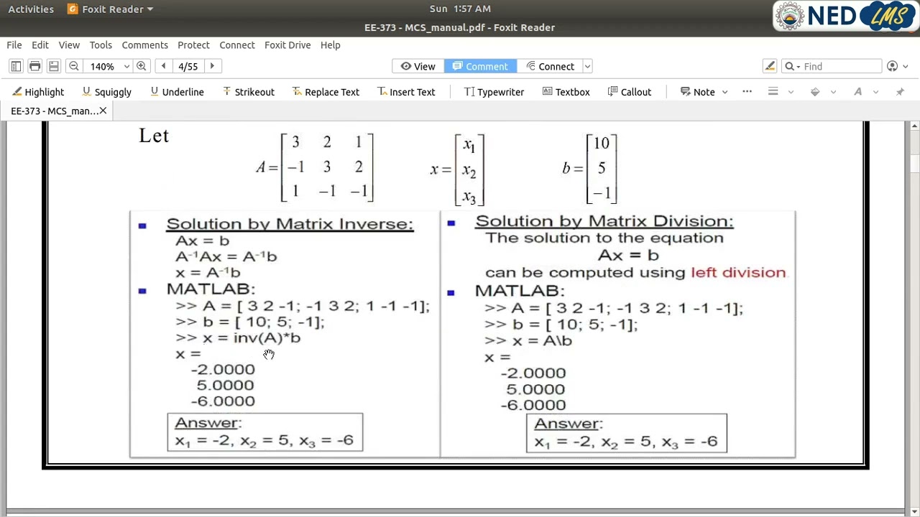Open the Tools menu
Image resolution: width=920 pixels, height=517 pixels.
click(x=101, y=45)
